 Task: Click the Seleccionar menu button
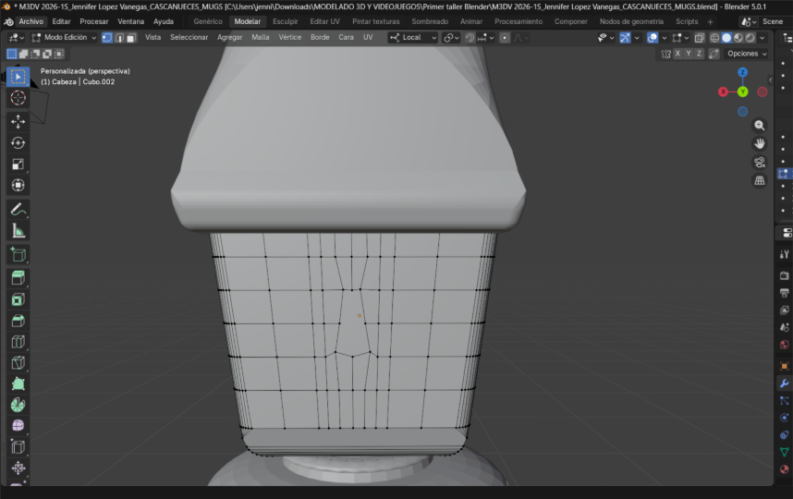189,38
